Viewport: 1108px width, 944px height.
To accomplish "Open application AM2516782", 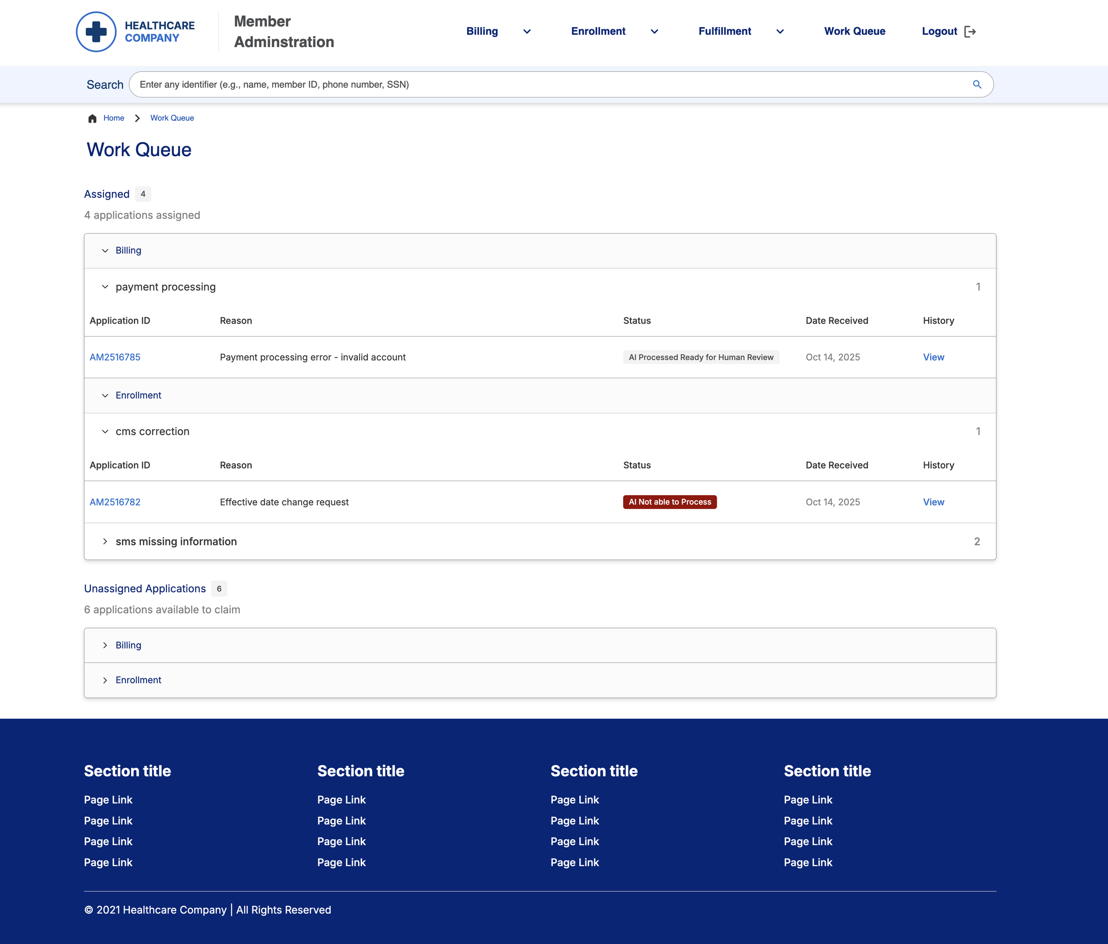I will coord(115,502).
